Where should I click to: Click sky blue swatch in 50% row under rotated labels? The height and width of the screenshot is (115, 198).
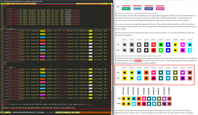tap(134, 104)
